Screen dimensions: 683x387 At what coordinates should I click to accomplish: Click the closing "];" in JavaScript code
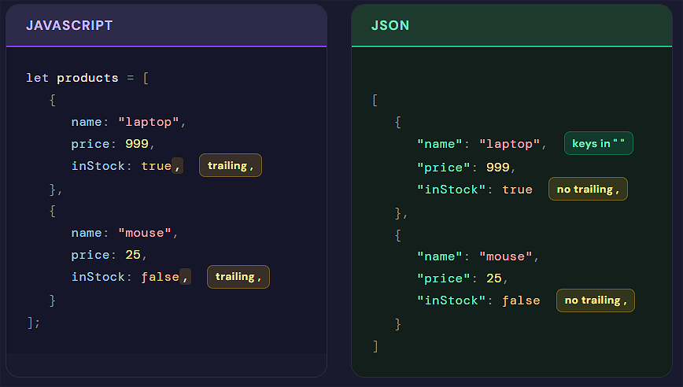pos(33,322)
